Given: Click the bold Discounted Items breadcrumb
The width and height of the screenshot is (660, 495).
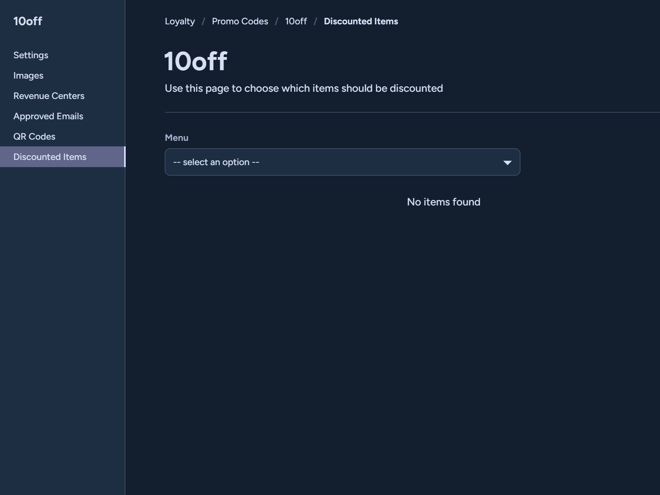Looking at the screenshot, I should pos(361,22).
